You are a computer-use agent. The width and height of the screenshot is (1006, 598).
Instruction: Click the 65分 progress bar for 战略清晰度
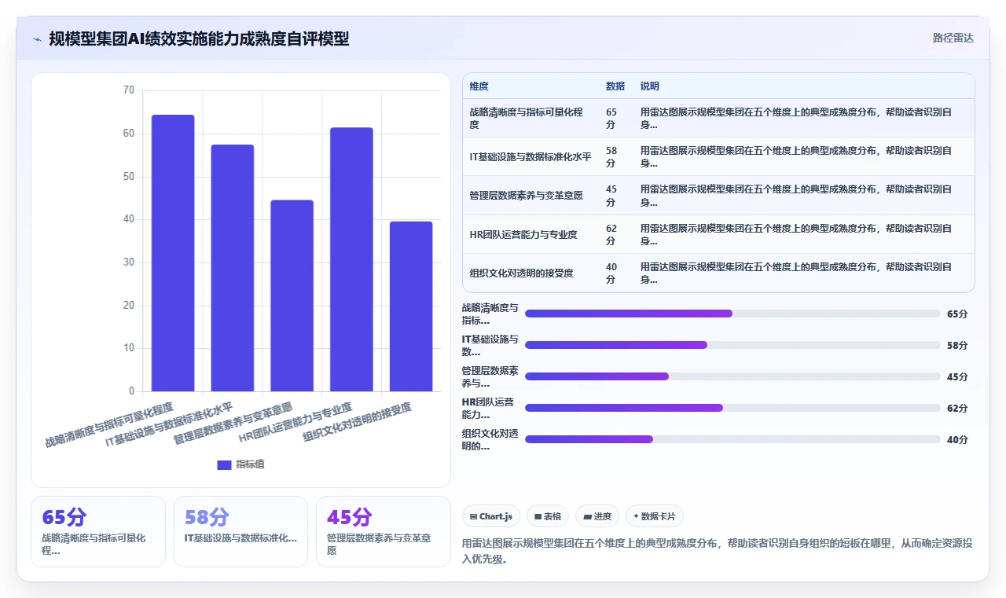point(732,314)
